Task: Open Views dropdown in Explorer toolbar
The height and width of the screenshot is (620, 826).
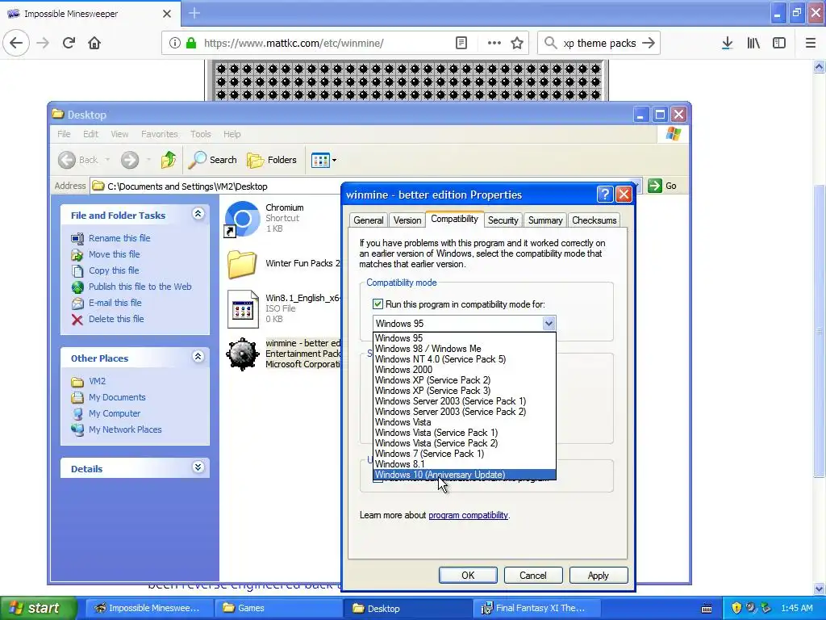Action: (323, 159)
